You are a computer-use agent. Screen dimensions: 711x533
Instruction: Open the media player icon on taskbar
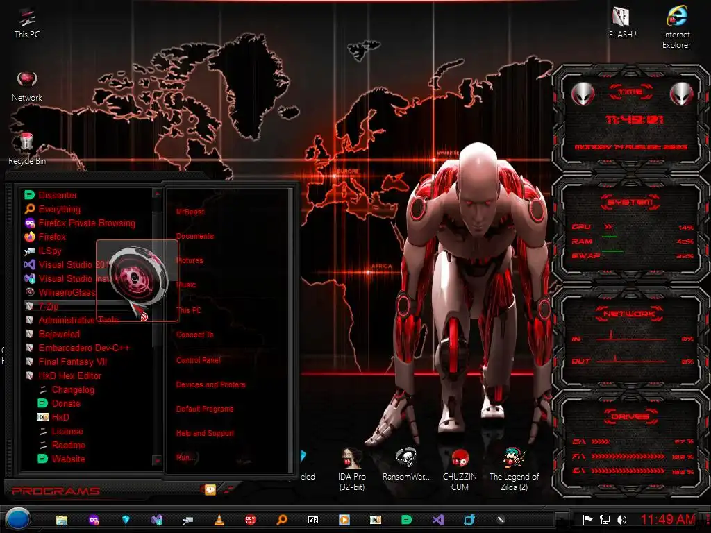344,520
